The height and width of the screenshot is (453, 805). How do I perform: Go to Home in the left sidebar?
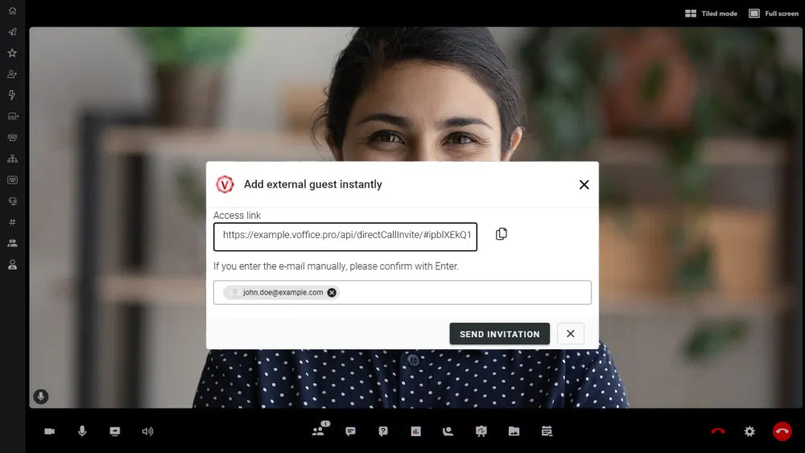12,10
